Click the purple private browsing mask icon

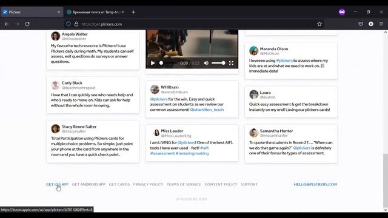[342, 12]
